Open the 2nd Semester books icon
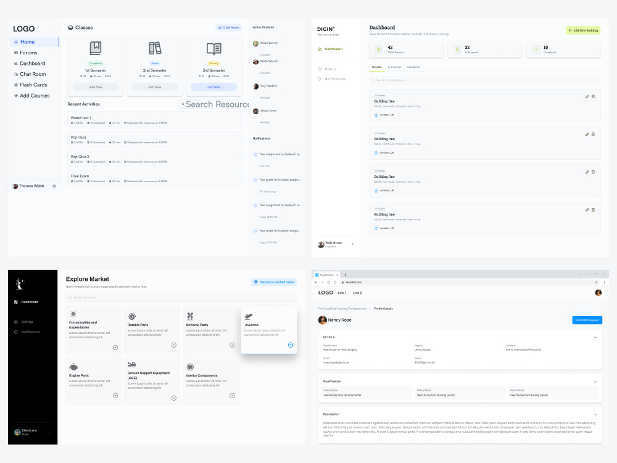The width and height of the screenshot is (617, 463). [x=155, y=48]
